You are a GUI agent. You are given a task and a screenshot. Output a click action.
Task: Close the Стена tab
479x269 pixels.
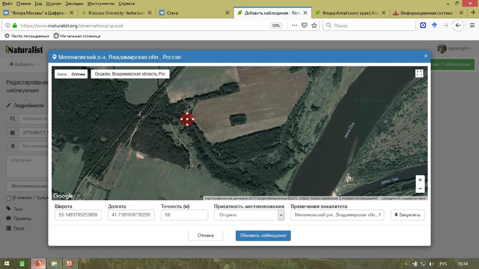click(227, 13)
